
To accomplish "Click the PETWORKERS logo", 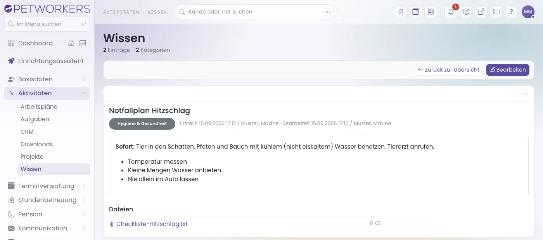I will 47,9.
